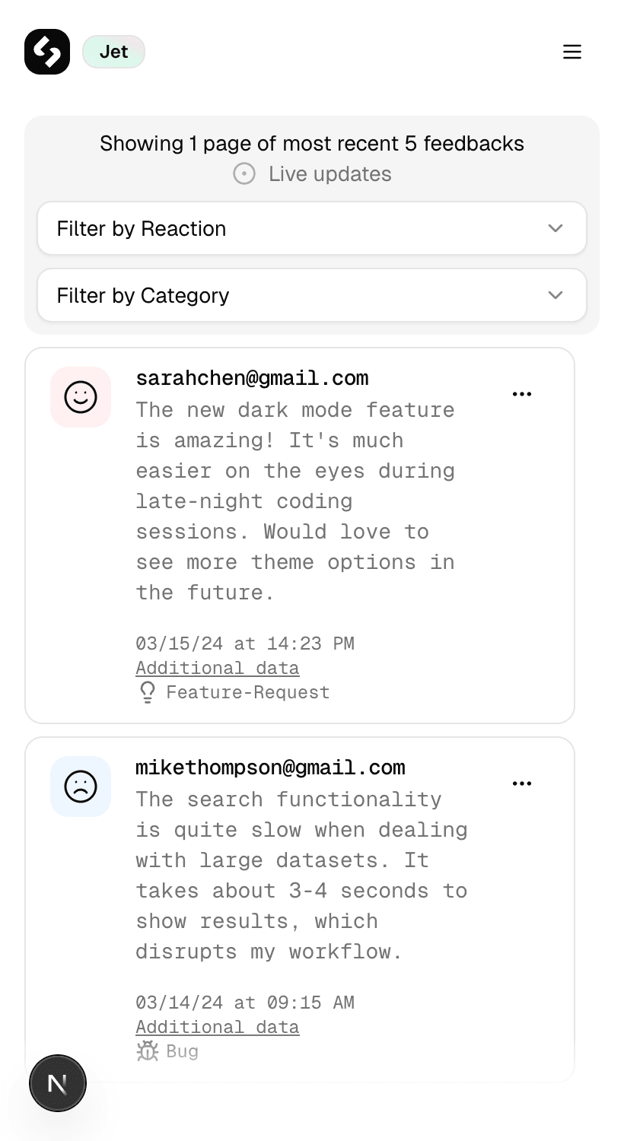Click the app logo in the top left
The height and width of the screenshot is (1141, 624).
tap(46, 52)
